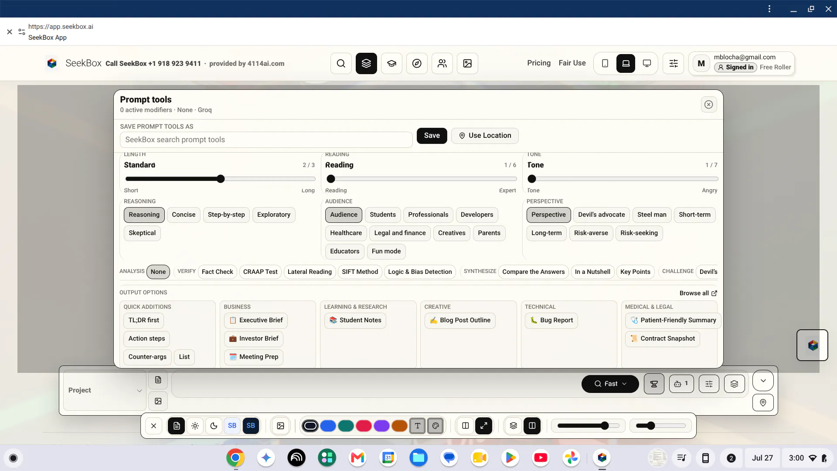Image resolution: width=837 pixels, height=471 pixels.
Task: Collapse the input bar with chevron button
Action: 763,381
